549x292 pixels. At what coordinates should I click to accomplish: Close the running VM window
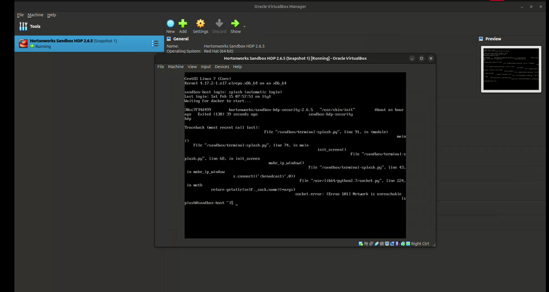(431, 58)
